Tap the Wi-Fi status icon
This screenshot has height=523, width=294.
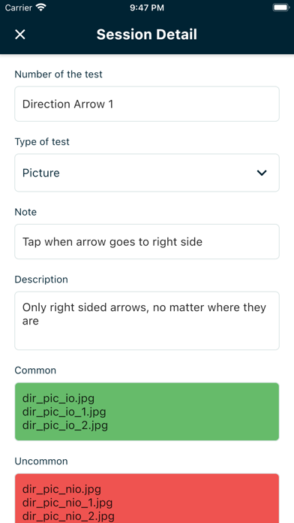click(41, 8)
